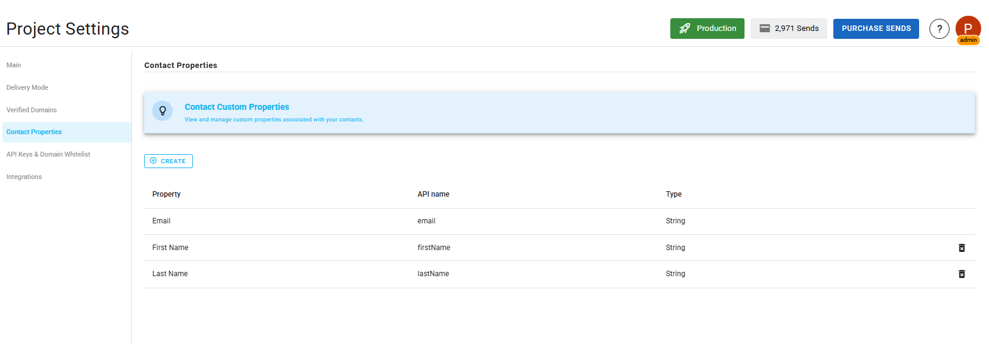This screenshot has height=349, width=989.
Task: Click the 2,971 Sends button
Action: pos(788,29)
